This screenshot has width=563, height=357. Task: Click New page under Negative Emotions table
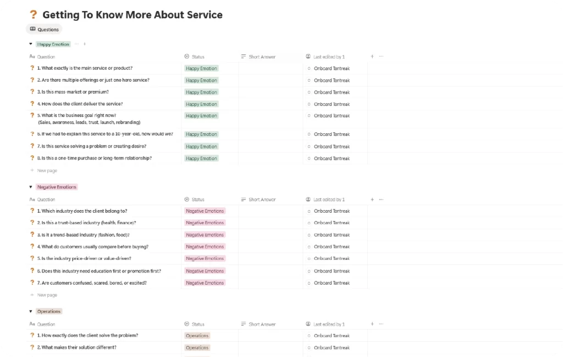[47, 295]
